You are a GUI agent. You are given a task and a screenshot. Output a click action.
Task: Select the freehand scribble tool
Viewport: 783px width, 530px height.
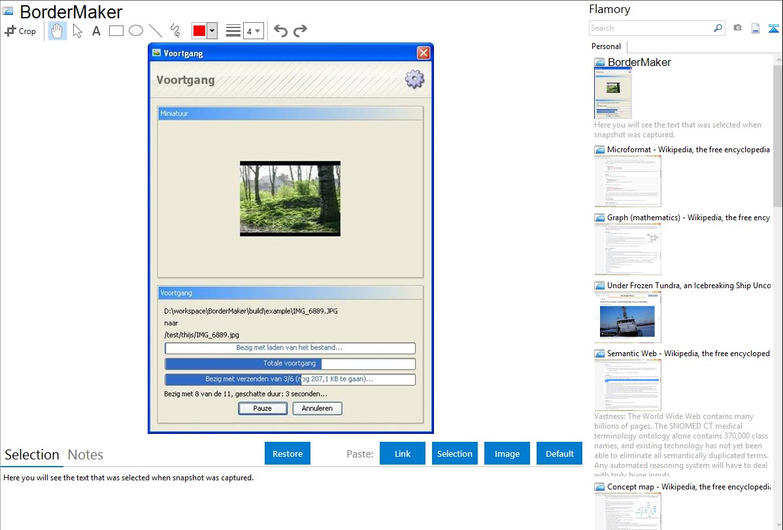(x=175, y=31)
